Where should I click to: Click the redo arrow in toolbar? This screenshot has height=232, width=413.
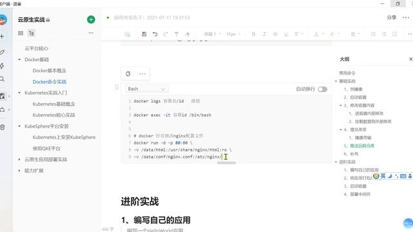coord(165,34)
